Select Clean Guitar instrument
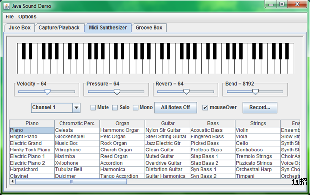 point(168,150)
